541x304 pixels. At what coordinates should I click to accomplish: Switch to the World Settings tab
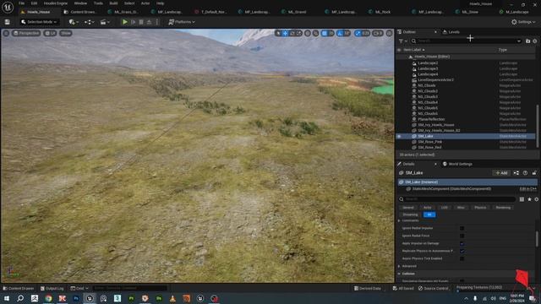457,164
